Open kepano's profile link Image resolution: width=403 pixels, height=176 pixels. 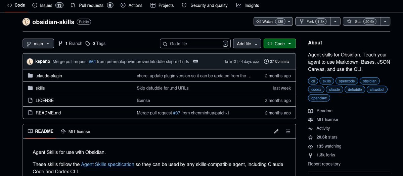click(x=43, y=62)
